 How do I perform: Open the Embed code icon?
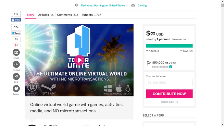coord(16,64)
